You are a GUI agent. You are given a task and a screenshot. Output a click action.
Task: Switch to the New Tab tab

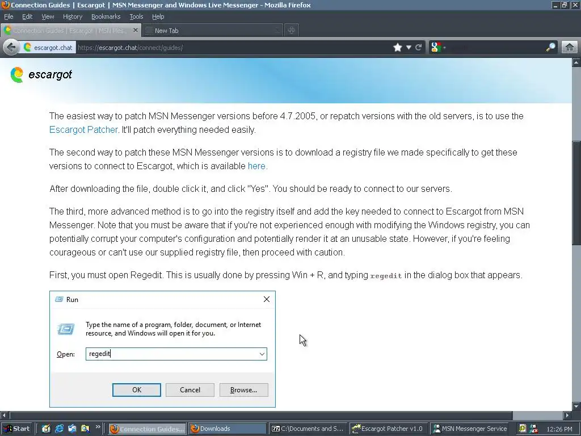212,31
